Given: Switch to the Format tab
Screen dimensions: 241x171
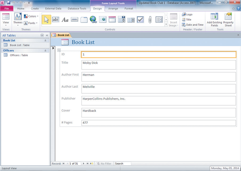Looking at the screenshot, I should [129, 9].
